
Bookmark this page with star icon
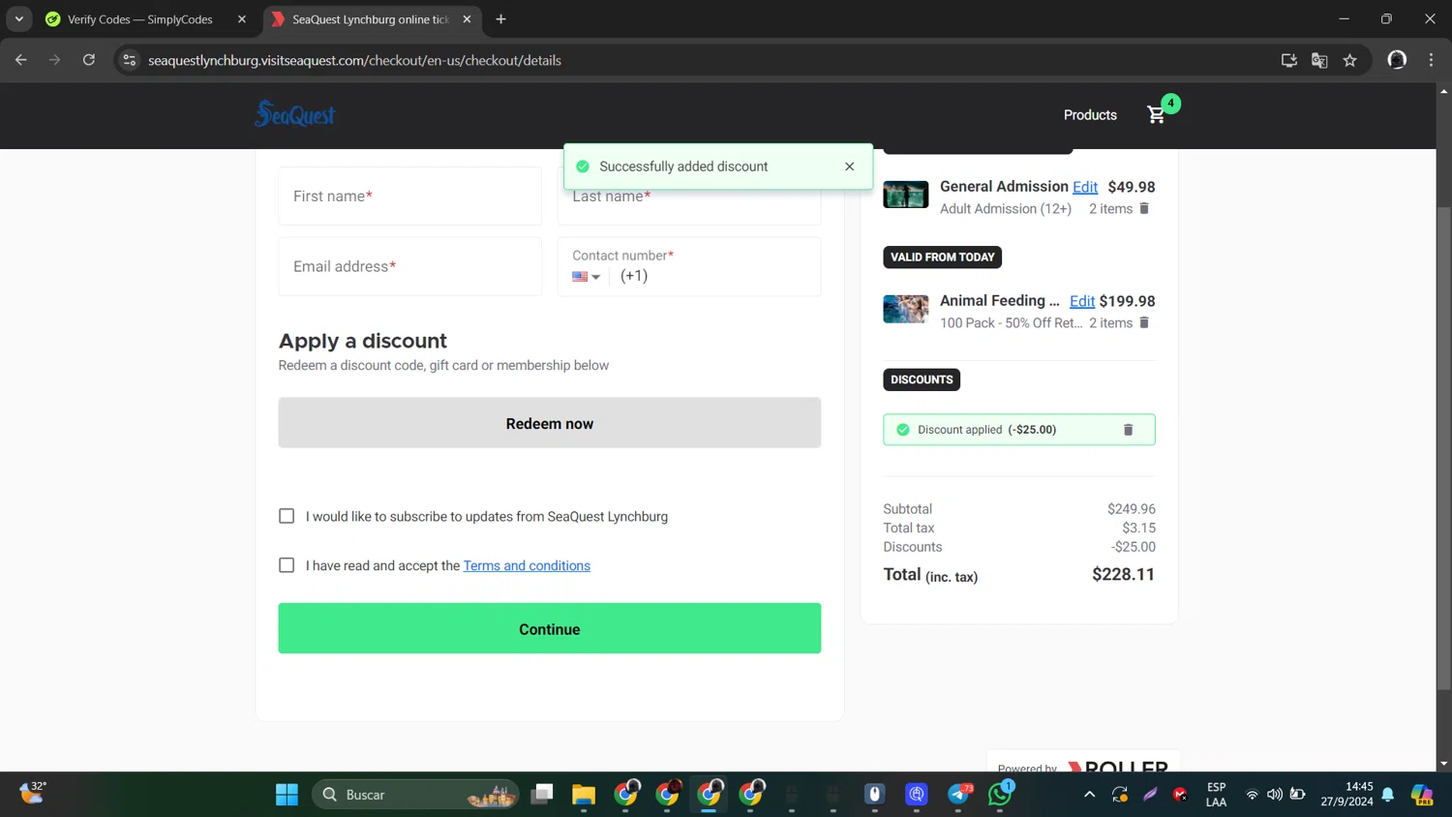click(x=1349, y=60)
